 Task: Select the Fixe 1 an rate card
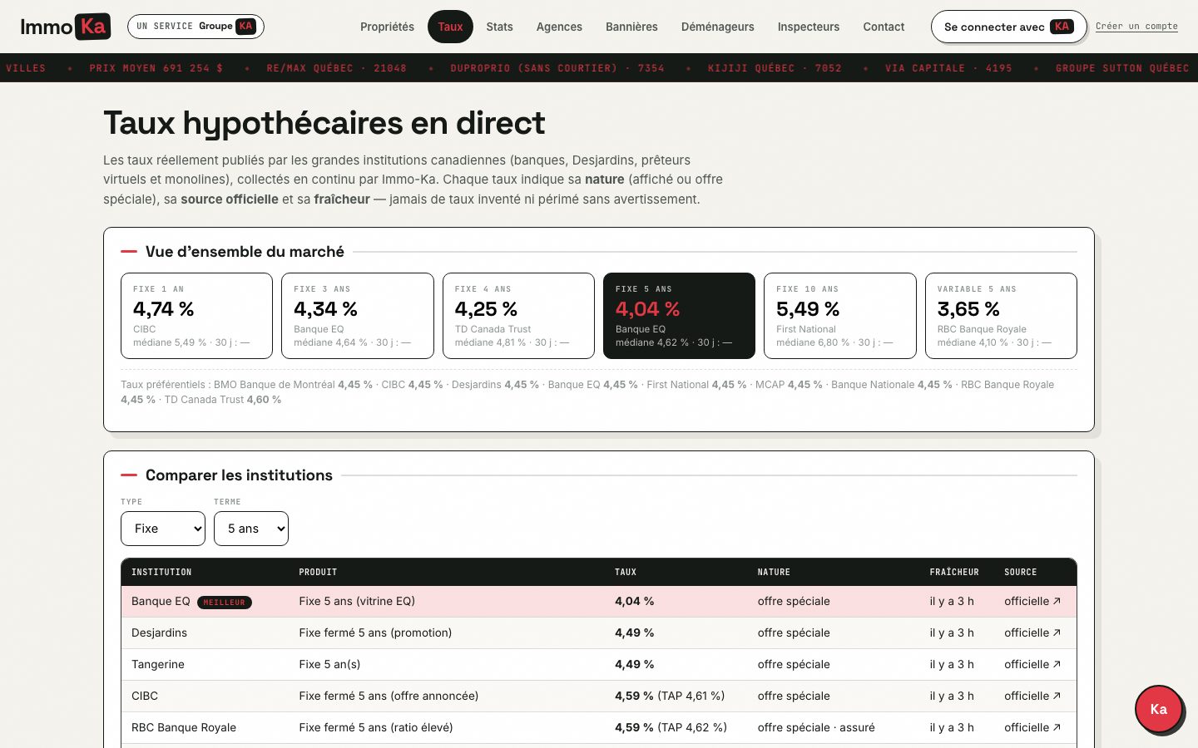pos(196,316)
